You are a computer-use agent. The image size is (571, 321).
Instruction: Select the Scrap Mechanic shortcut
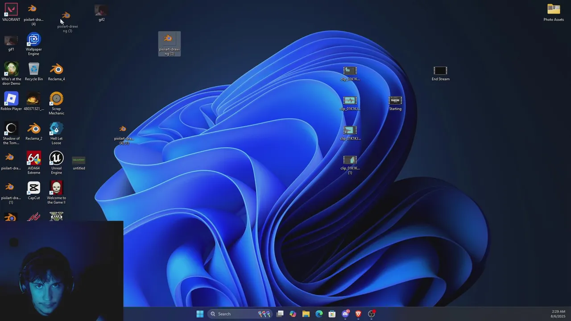click(x=56, y=104)
